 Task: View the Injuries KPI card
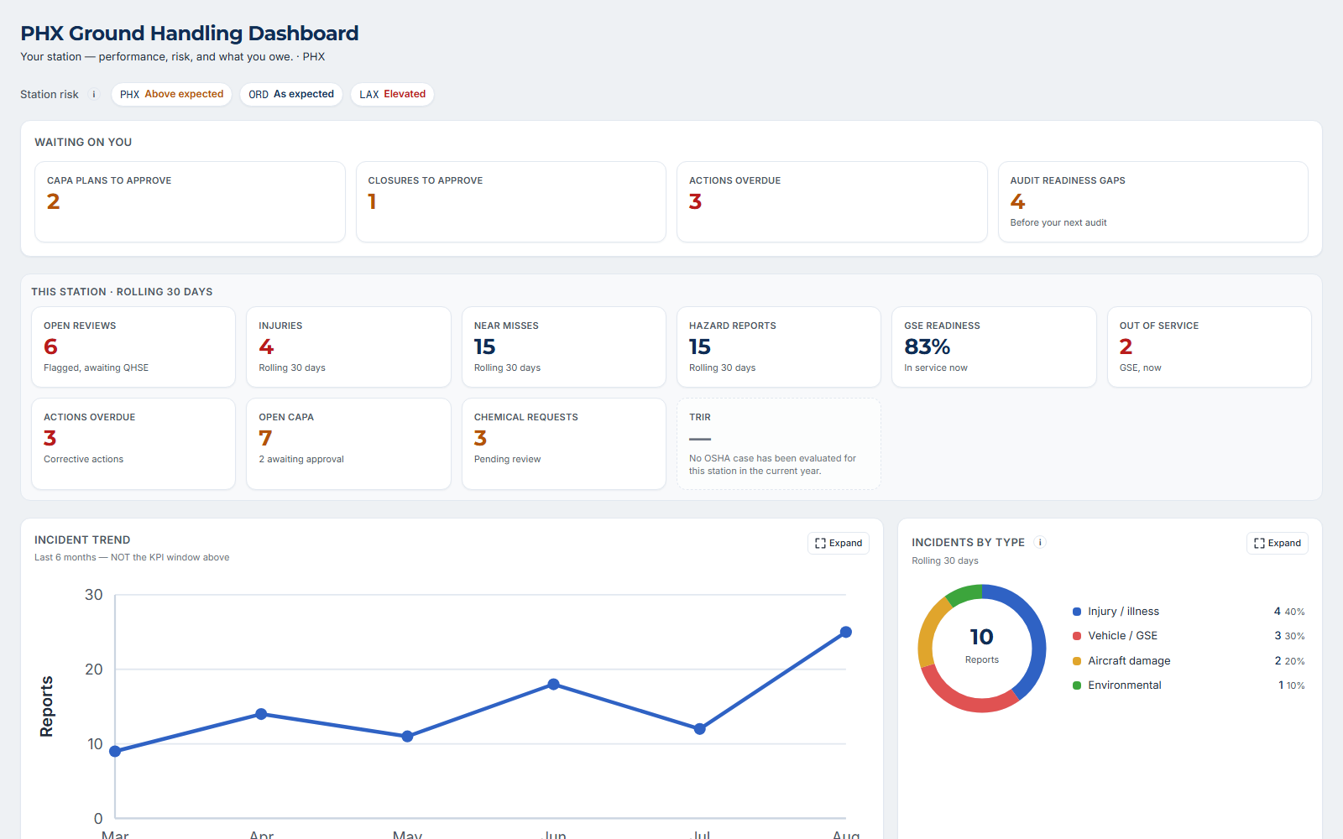click(348, 347)
